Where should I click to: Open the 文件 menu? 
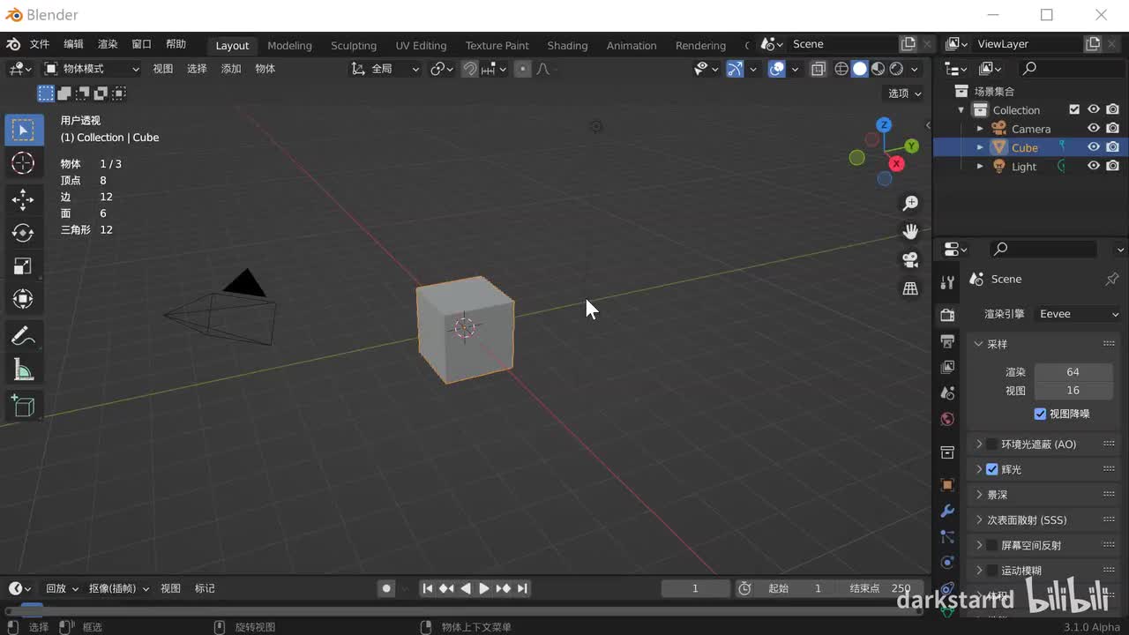pos(40,44)
